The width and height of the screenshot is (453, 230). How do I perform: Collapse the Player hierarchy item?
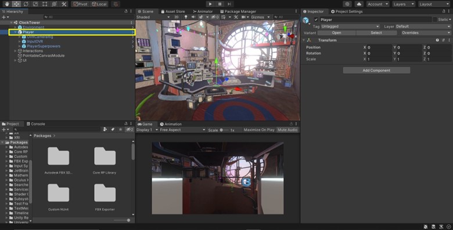15,32
